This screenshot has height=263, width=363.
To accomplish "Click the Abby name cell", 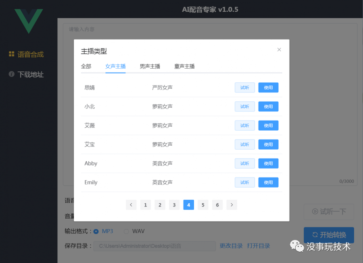I will [x=91, y=163].
